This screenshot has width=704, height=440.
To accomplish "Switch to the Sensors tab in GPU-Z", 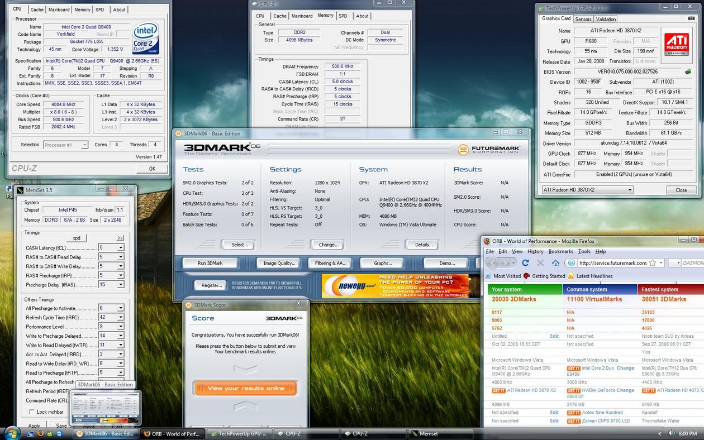I will pyautogui.click(x=583, y=19).
